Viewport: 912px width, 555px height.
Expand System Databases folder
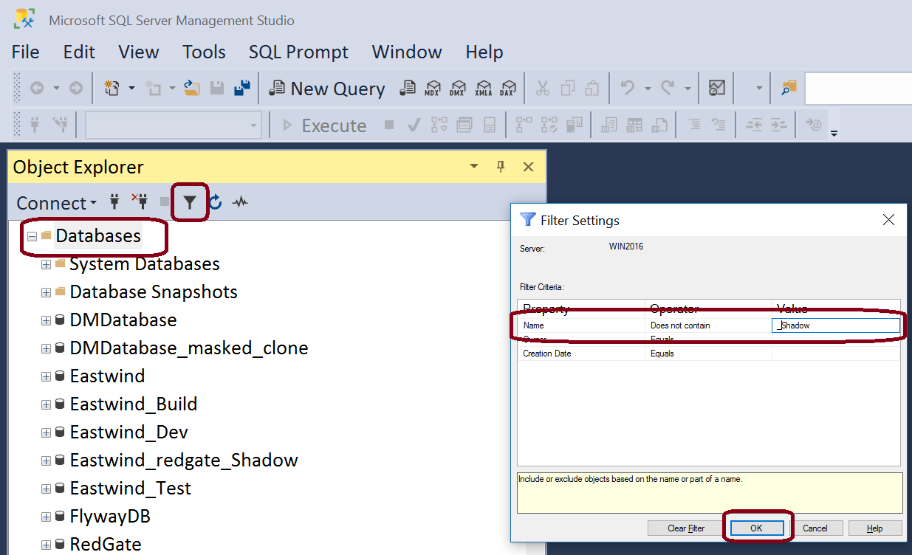pyautogui.click(x=46, y=264)
